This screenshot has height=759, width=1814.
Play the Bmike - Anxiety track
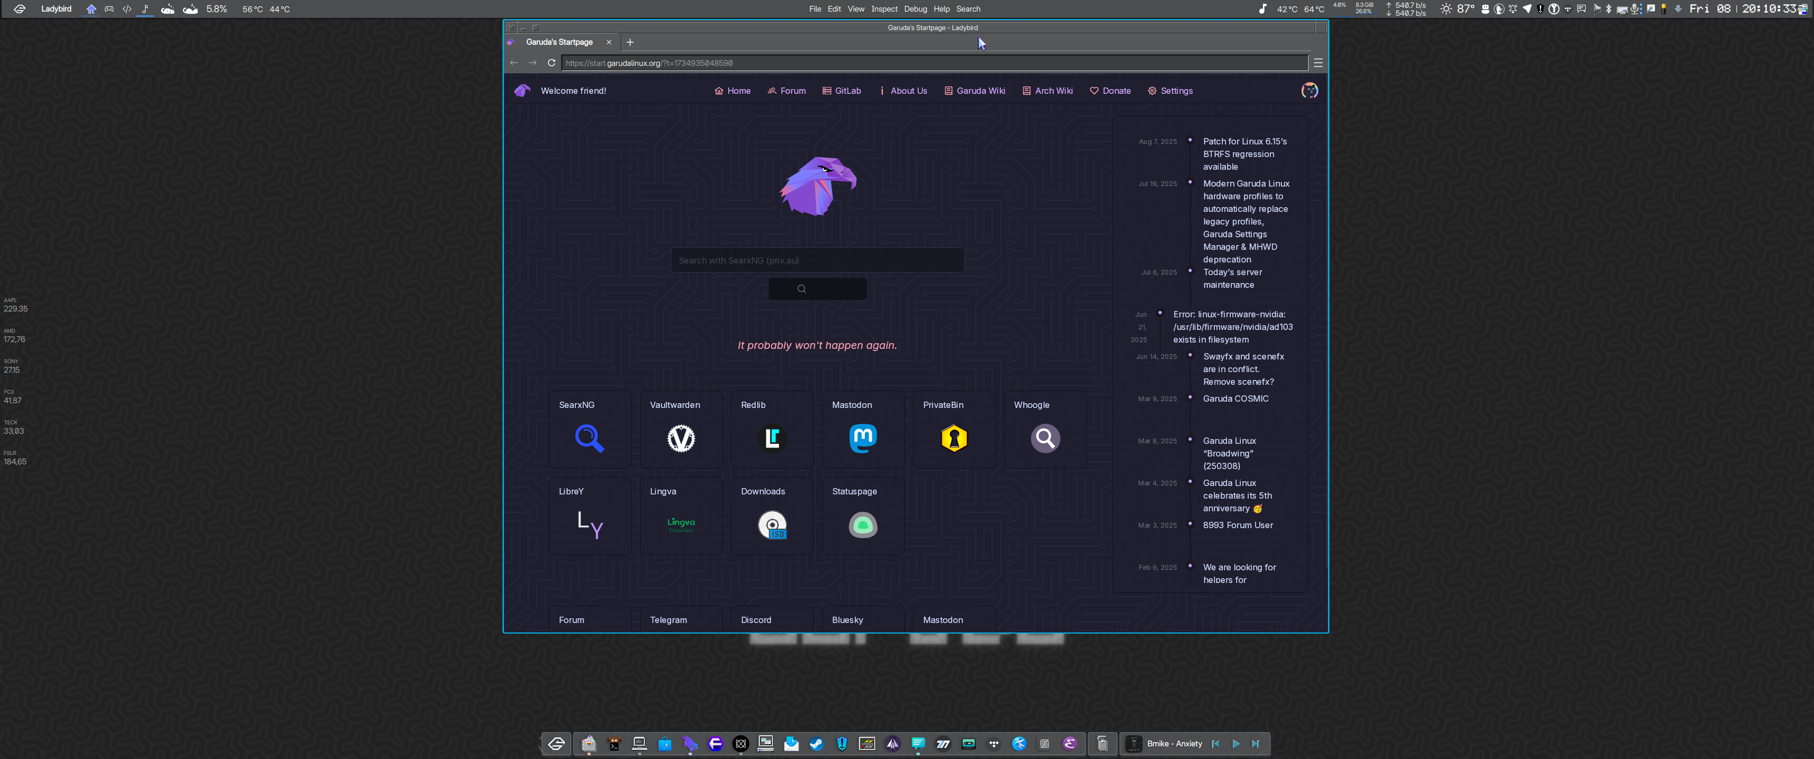tap(1235, 744)
